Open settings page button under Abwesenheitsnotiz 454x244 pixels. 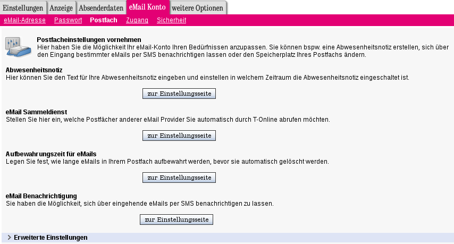(x=179, y=94)
